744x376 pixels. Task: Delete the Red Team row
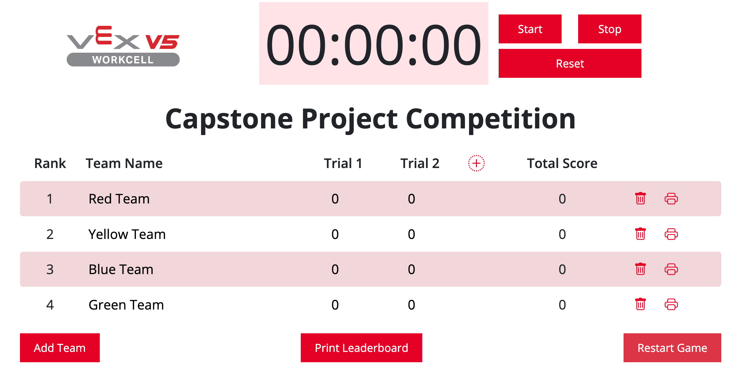640,199
